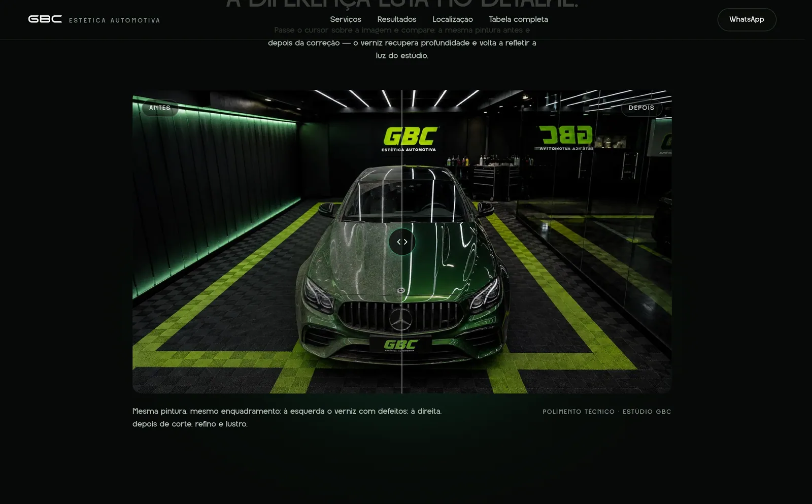The width and height of the screenshot is (812, 504).
Task: Go to the Resultados section
Action: [x=397, y=19]
